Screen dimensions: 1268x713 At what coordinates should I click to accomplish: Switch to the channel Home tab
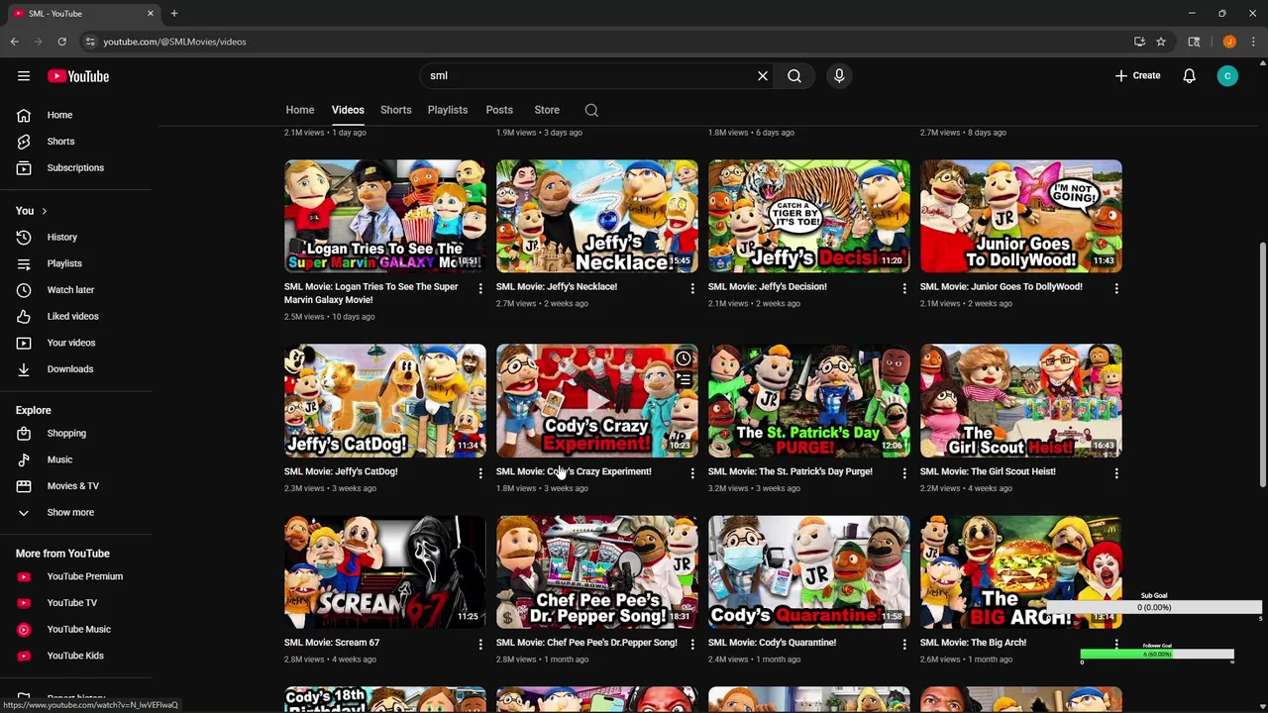(x=300, y=110)
